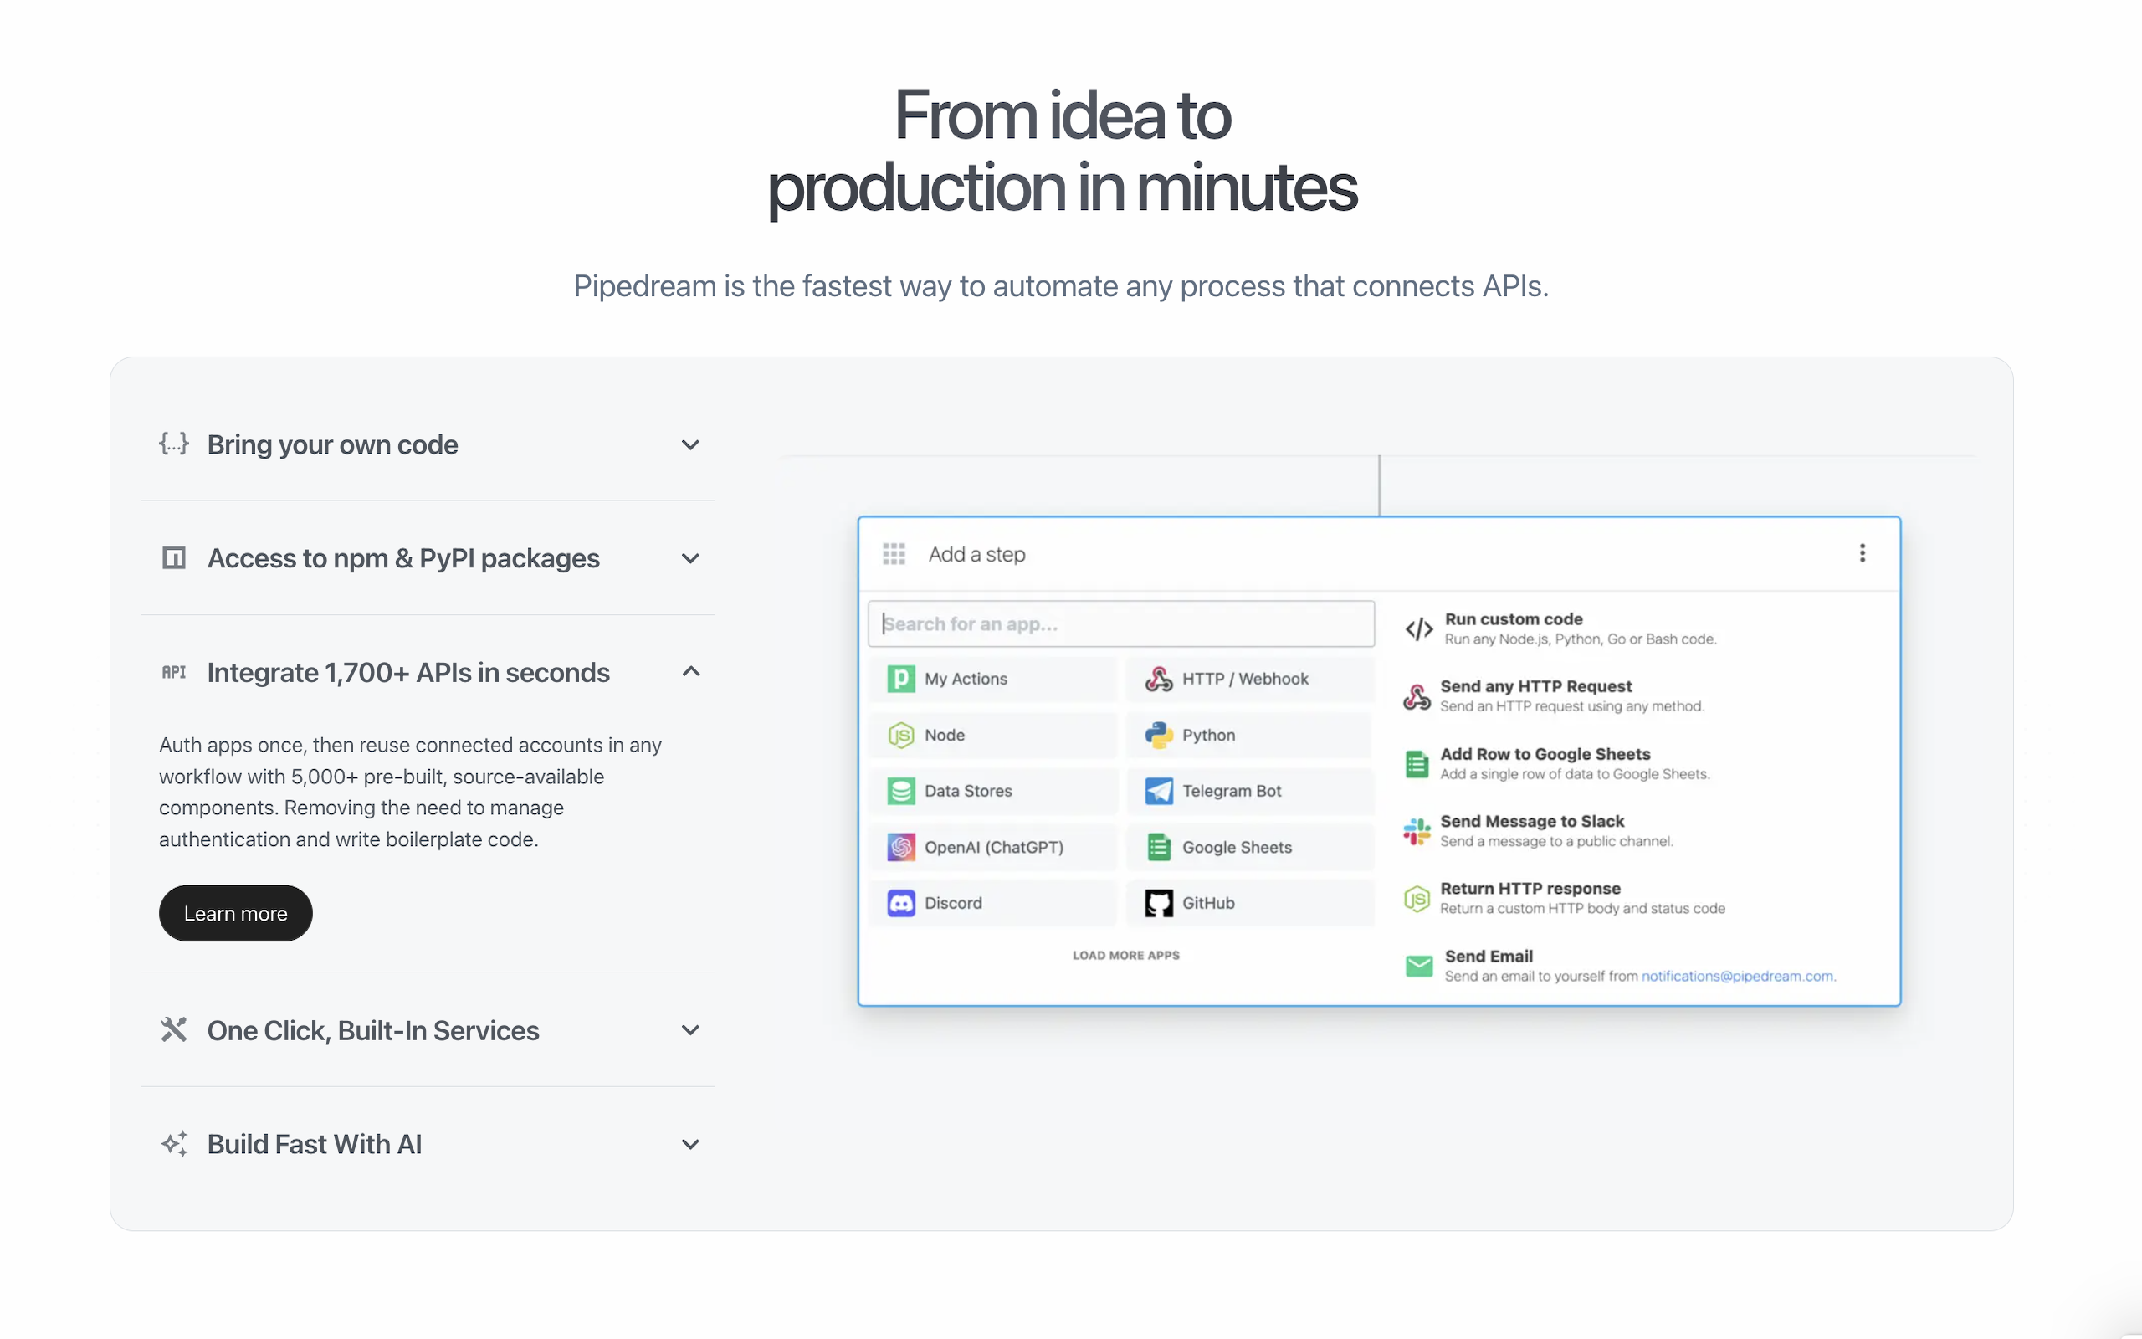Click the Search for an app field
Screen dimensions: 2142x1339
pyautogui.click(x=1120, y=623)
